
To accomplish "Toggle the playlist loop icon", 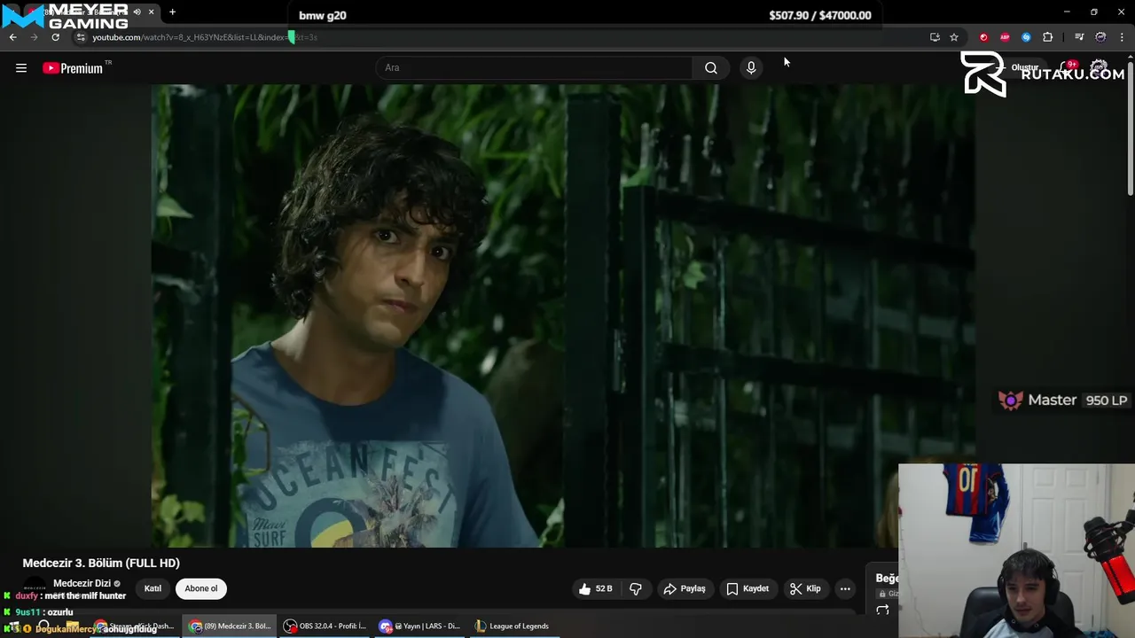I will (882, 611).
